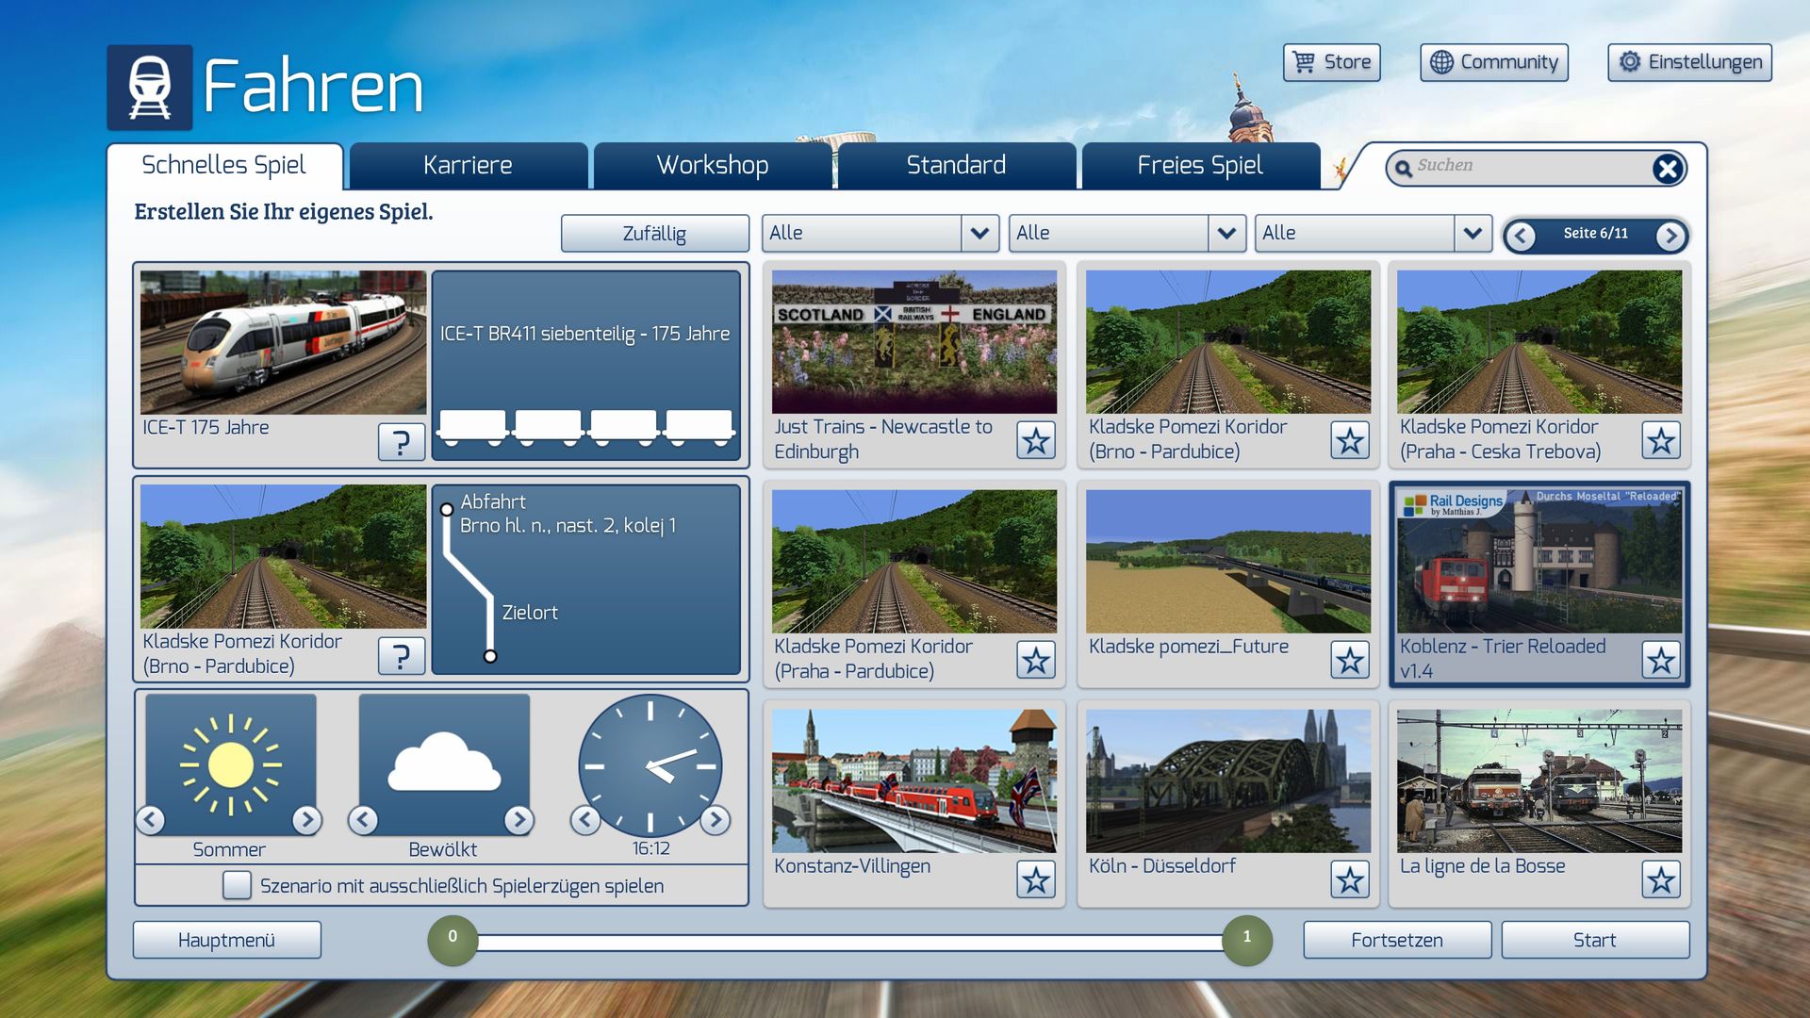This screenshot has height=1018, width=1810.
Task: Switch to the previous weather before Bewölkt
Action: click(363, 820)
